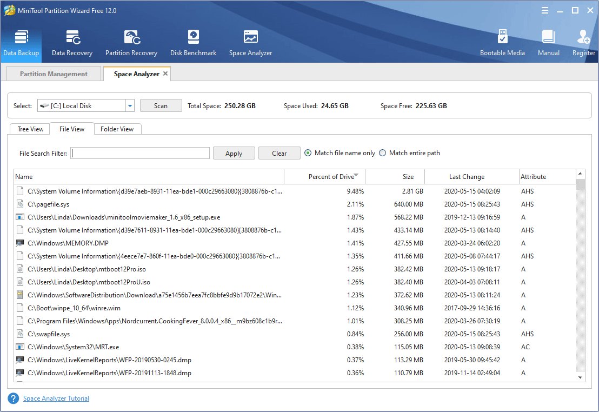The width and height of the screenshot is (599, 412).
Task: Launch the Partition Recovery wizard
Action: coord(131,43)
